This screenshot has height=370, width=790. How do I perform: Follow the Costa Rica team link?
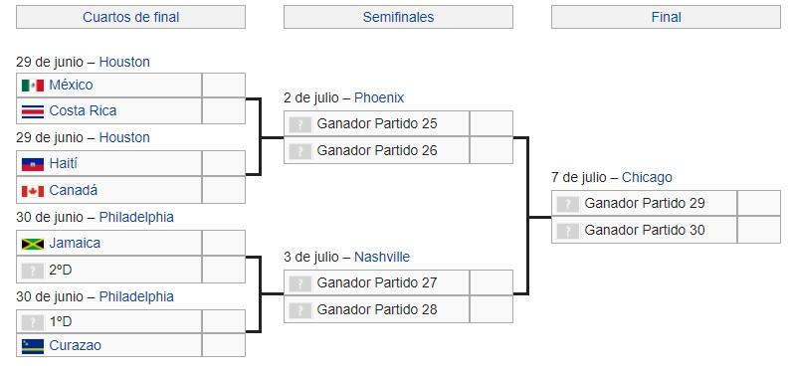pyautogui.click(x=83, y=110)
